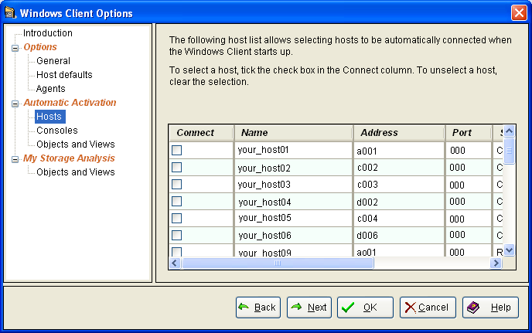This screenshot has width=532, height=333.
Task: Click the green Next arrow icon
Action: (x=295, y=307)
